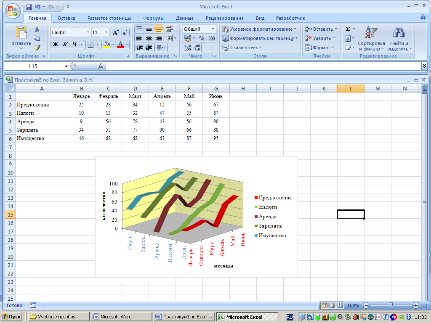
Task: Switch to Page Break Preview in status bar
Action: click(340, 305)
